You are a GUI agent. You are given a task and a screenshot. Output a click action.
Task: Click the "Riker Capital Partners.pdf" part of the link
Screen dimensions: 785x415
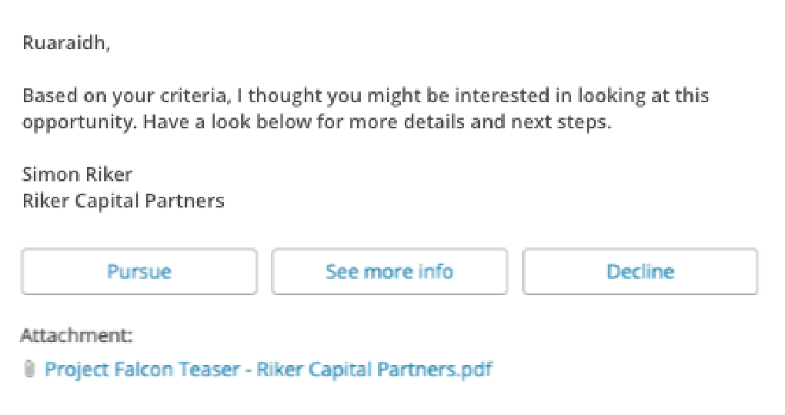[375, 370]
